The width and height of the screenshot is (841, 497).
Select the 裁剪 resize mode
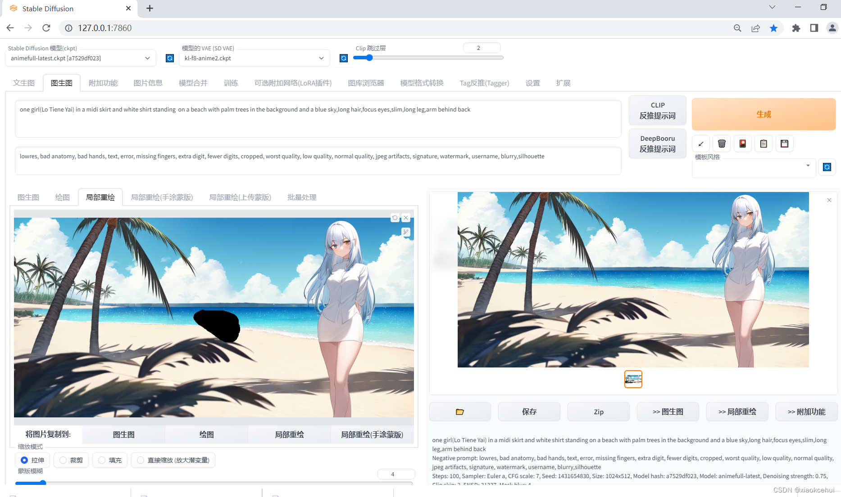click(x=71, y=460)
